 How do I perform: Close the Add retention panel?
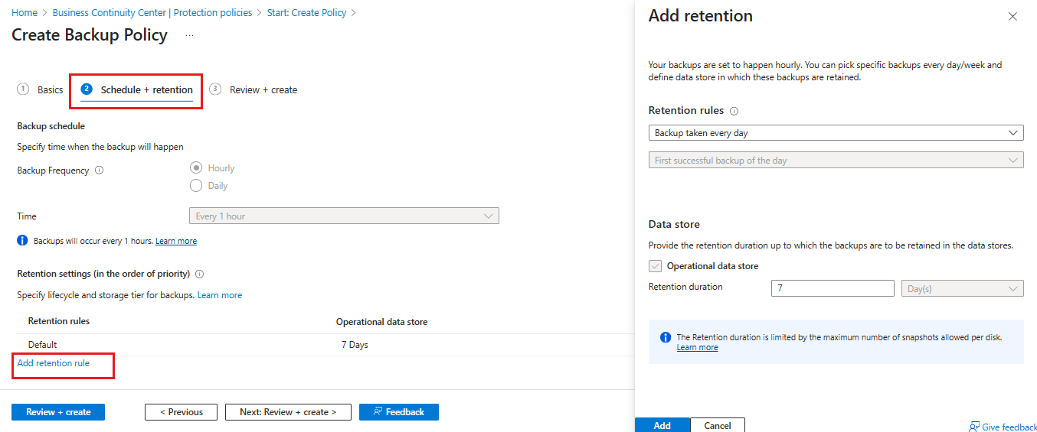click(1012, 16)
